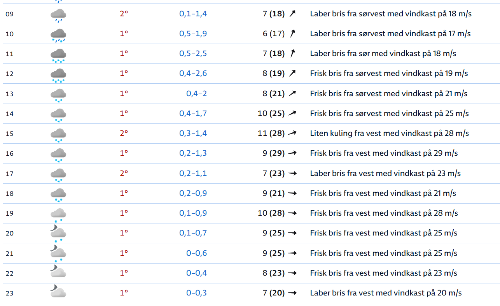Image resolution: width=500 pixels, height=306 pixels.
Task: Click the rain cloud icon for hour 09
Action: click(58, 15)
